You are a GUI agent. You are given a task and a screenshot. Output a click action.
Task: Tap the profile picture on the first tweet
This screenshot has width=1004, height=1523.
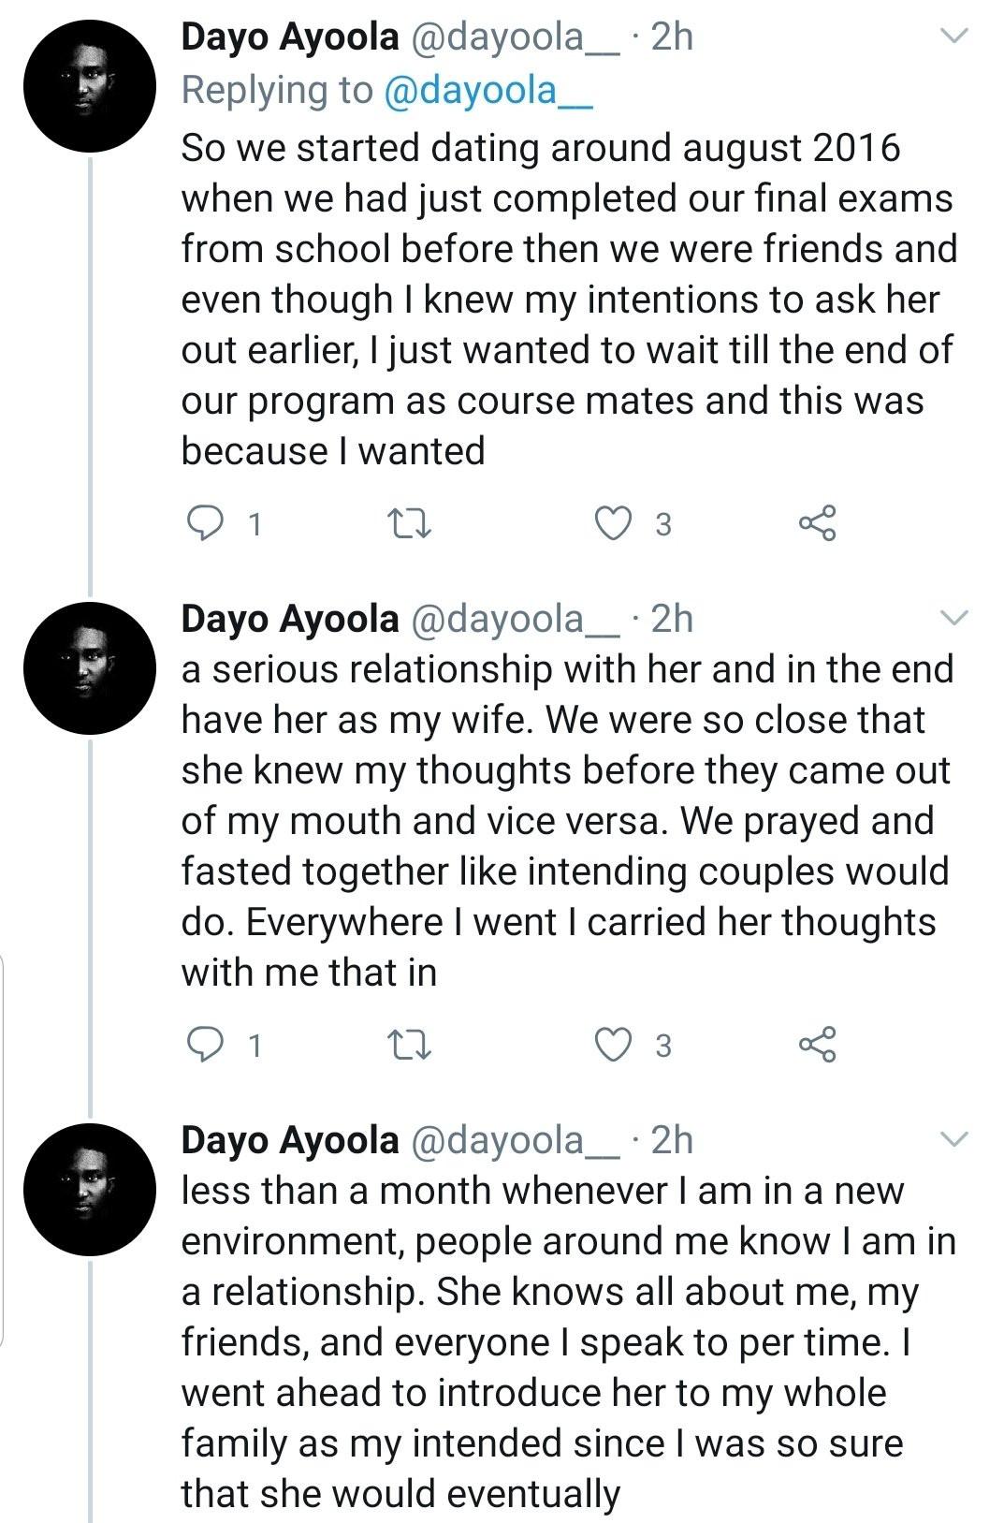(x=90, y=86)
